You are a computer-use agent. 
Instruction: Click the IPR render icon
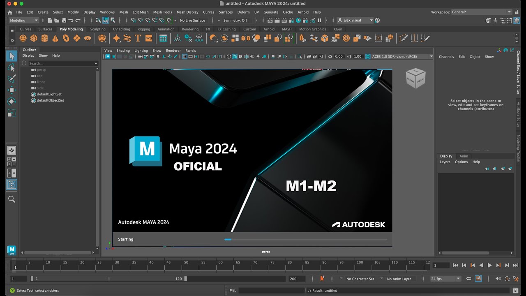click(284, 20)
